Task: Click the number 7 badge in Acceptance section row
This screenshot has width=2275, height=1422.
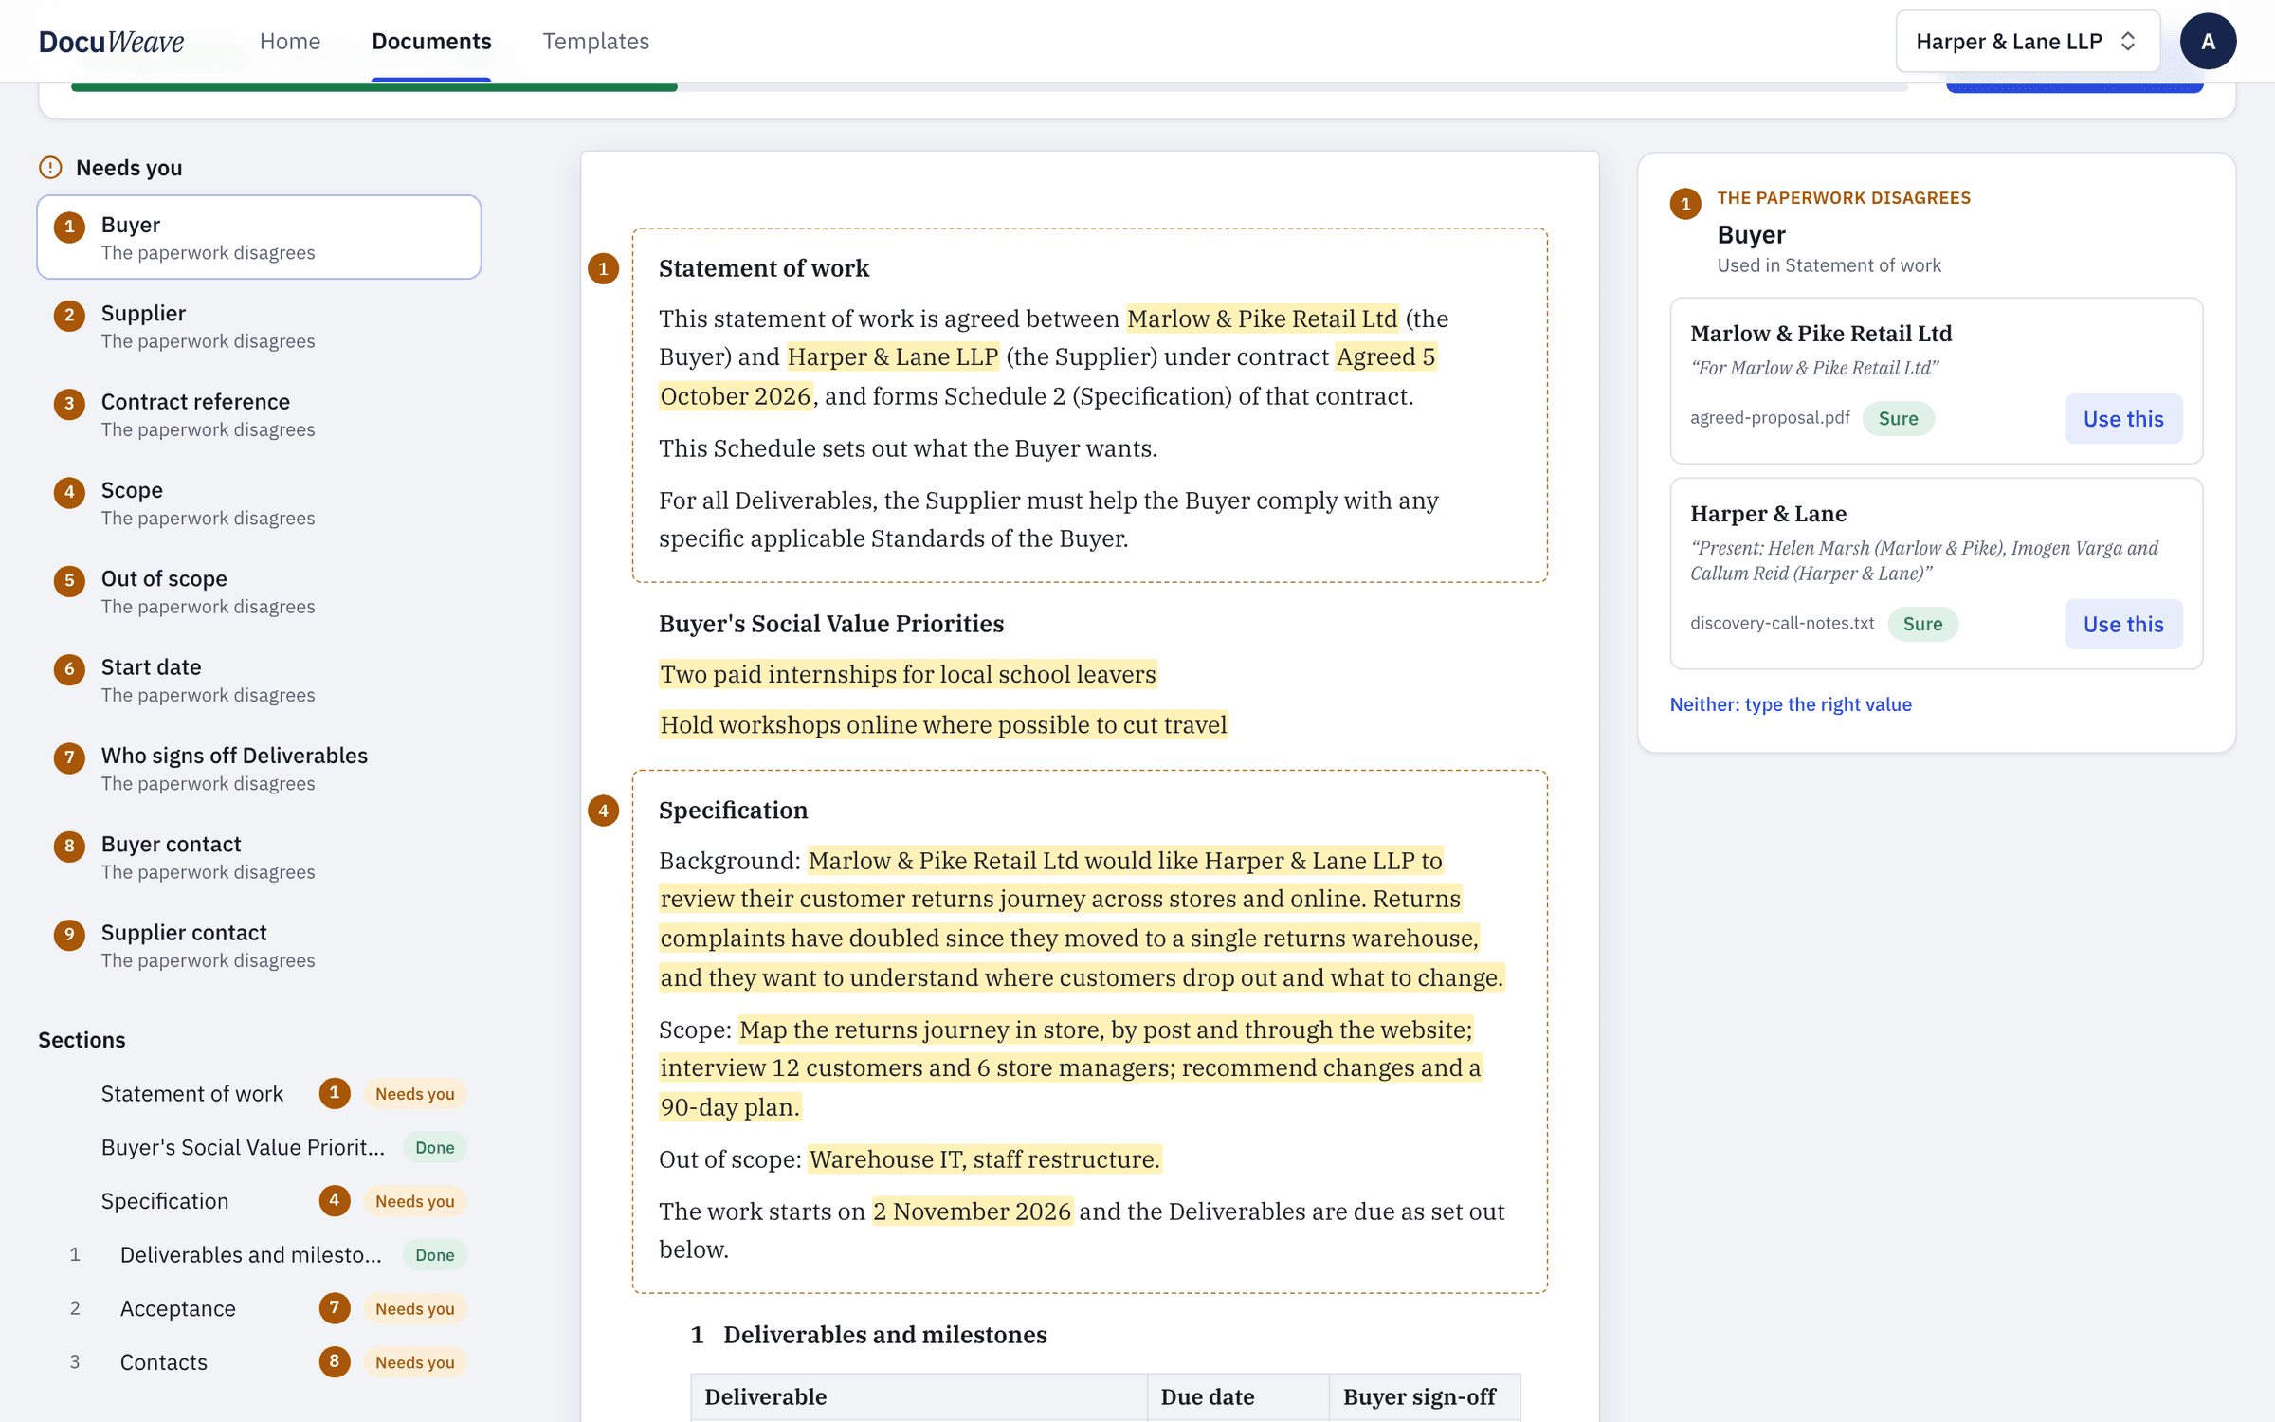Action: (334, 1308)
